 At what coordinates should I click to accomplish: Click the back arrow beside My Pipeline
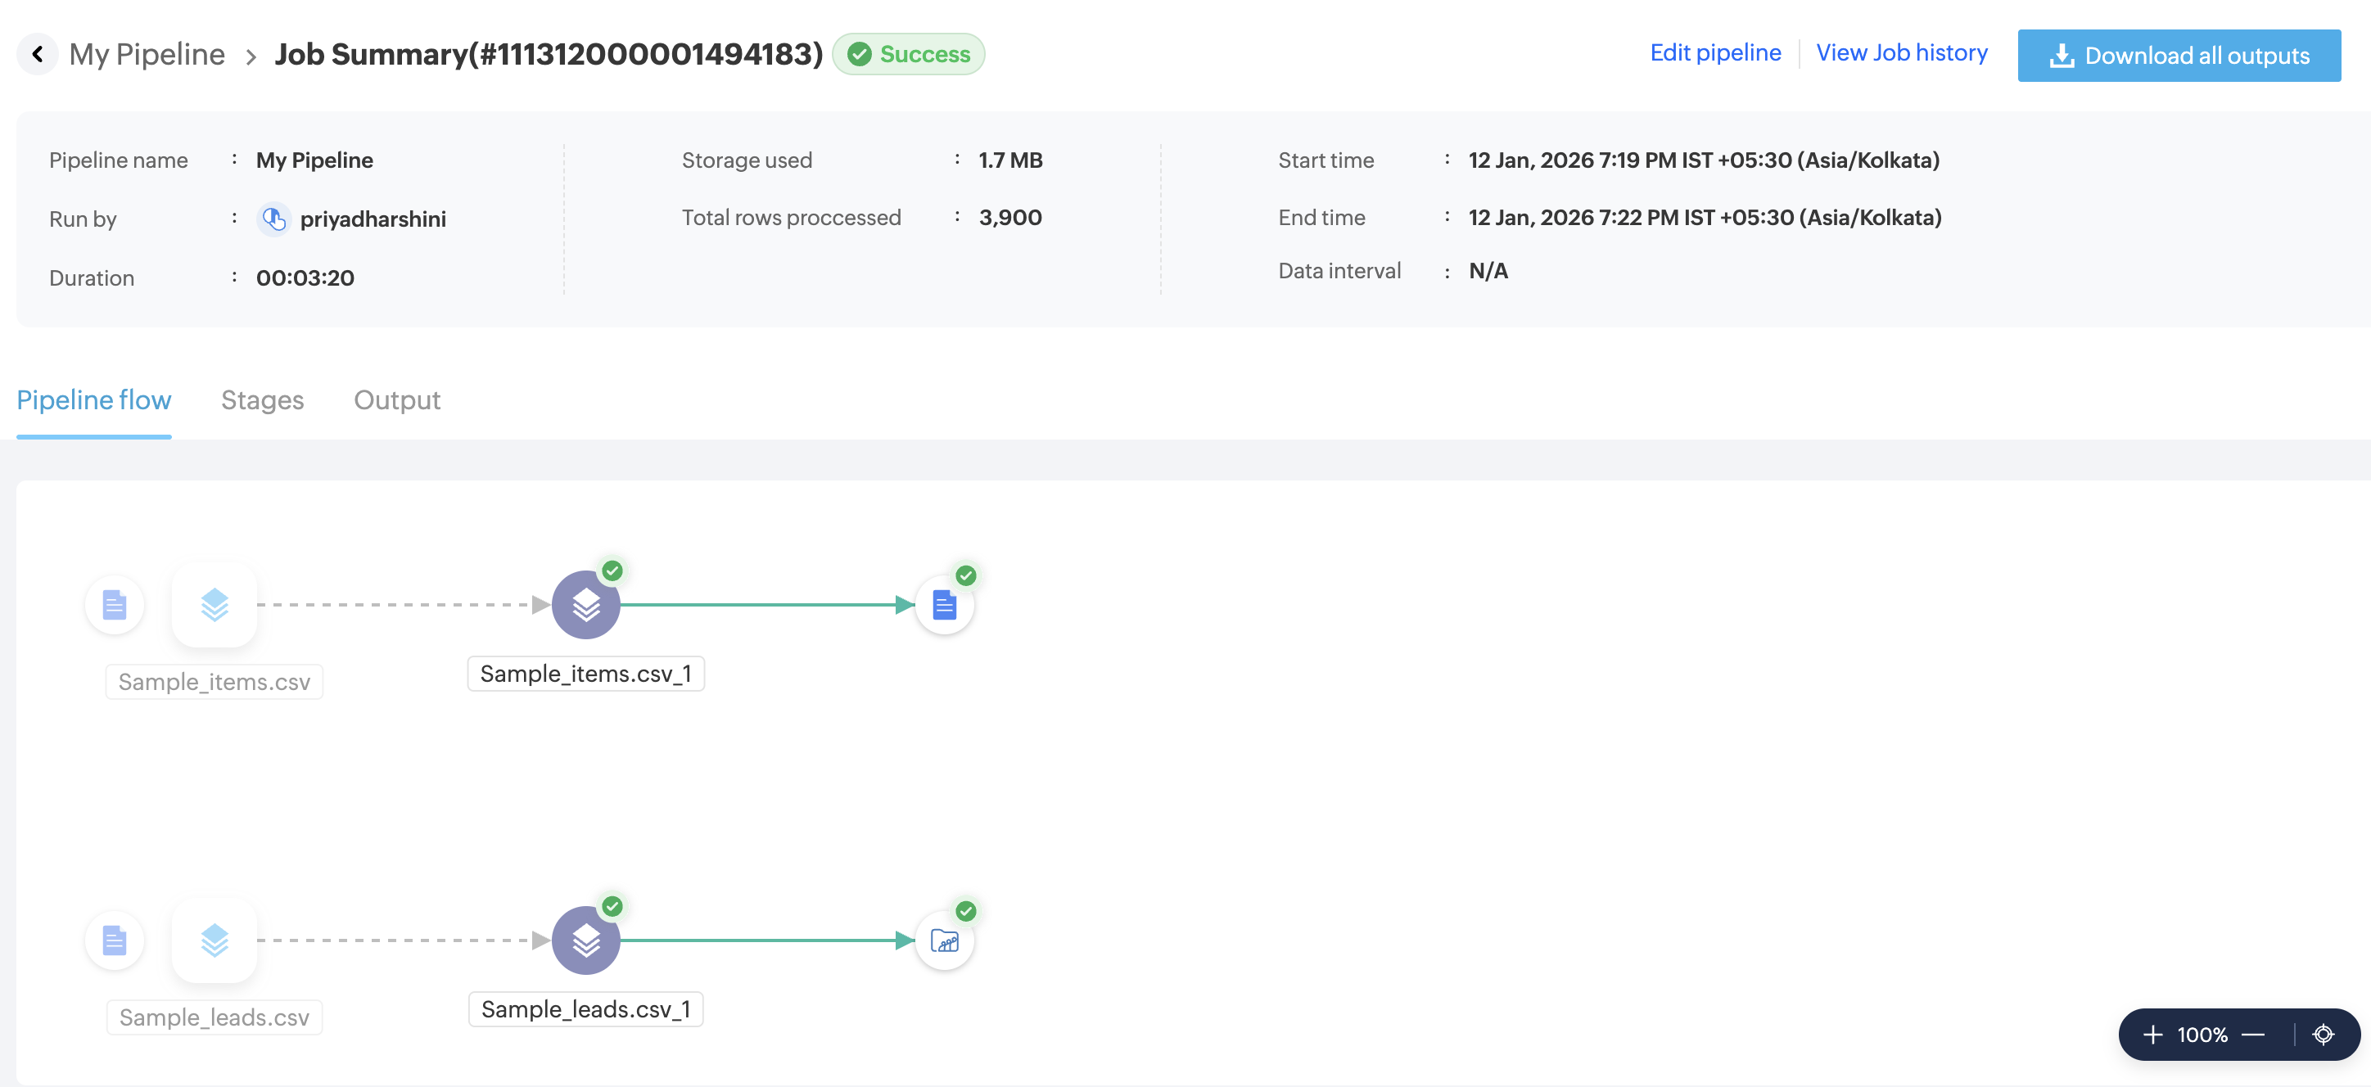point(38,54)
